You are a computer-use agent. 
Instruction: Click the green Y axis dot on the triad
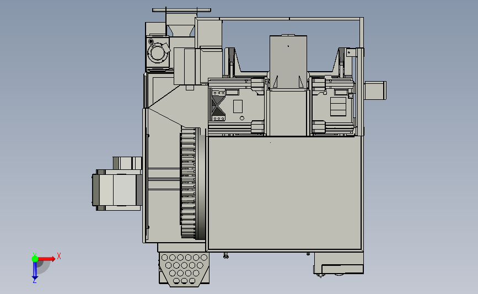pyautogui.click(x=35, y=259)
